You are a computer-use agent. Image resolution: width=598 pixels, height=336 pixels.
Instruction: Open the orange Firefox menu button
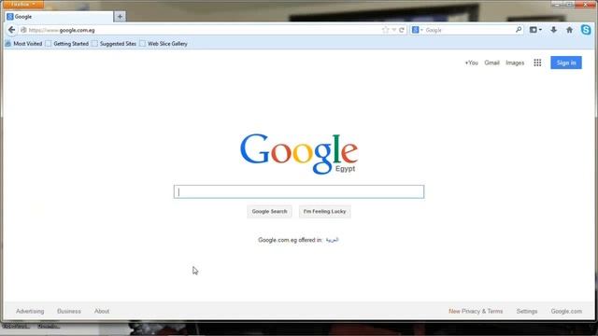23,4
